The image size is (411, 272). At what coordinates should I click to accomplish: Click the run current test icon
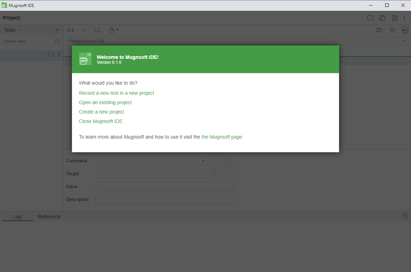tap(84, 30)
